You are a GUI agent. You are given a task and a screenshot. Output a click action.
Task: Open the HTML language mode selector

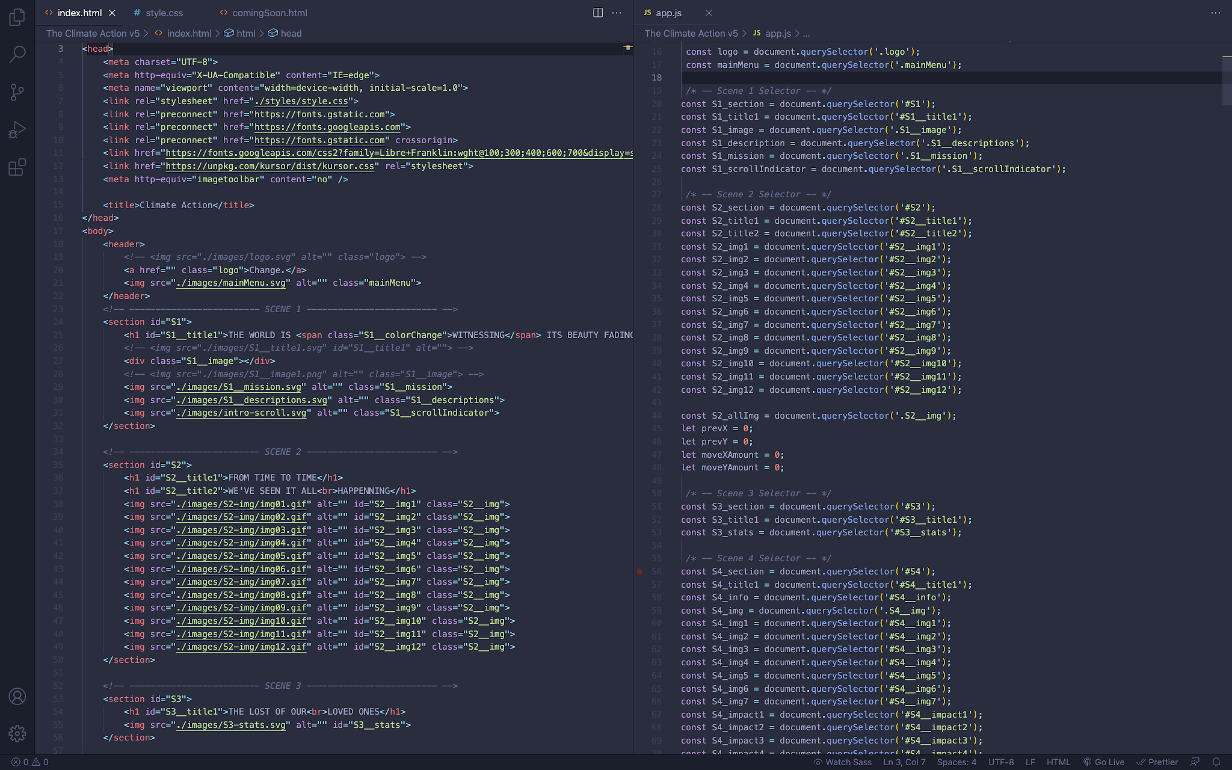click(x=1058, y=762)
